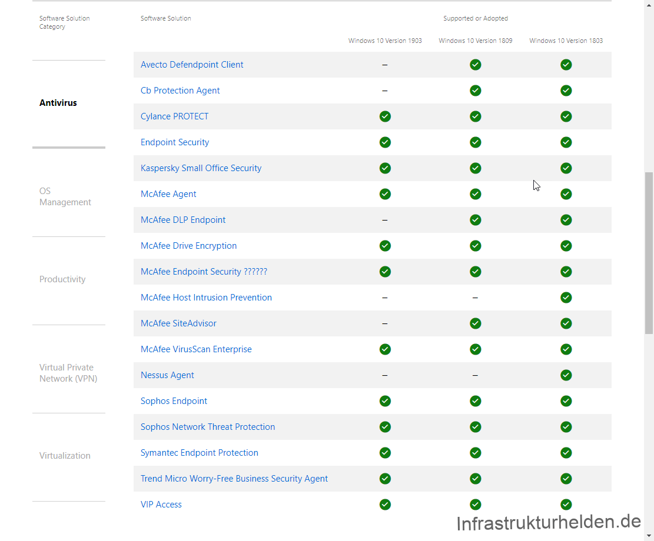This screenshot has height=541, width=654.
Task: Switch to Productivity category
Action: pos(62,279)
